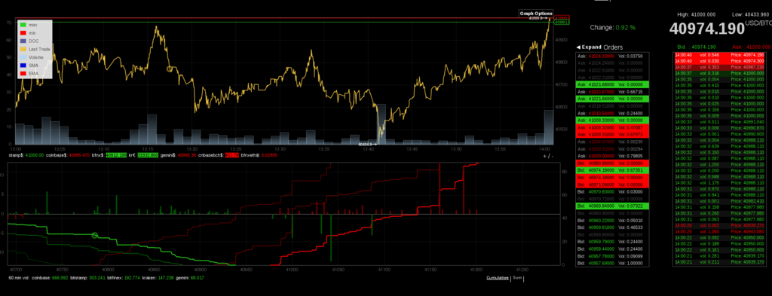Click the coinbase$ price 40995.470
This screenshot has height=296, width=772.
[x=79, y=155]
